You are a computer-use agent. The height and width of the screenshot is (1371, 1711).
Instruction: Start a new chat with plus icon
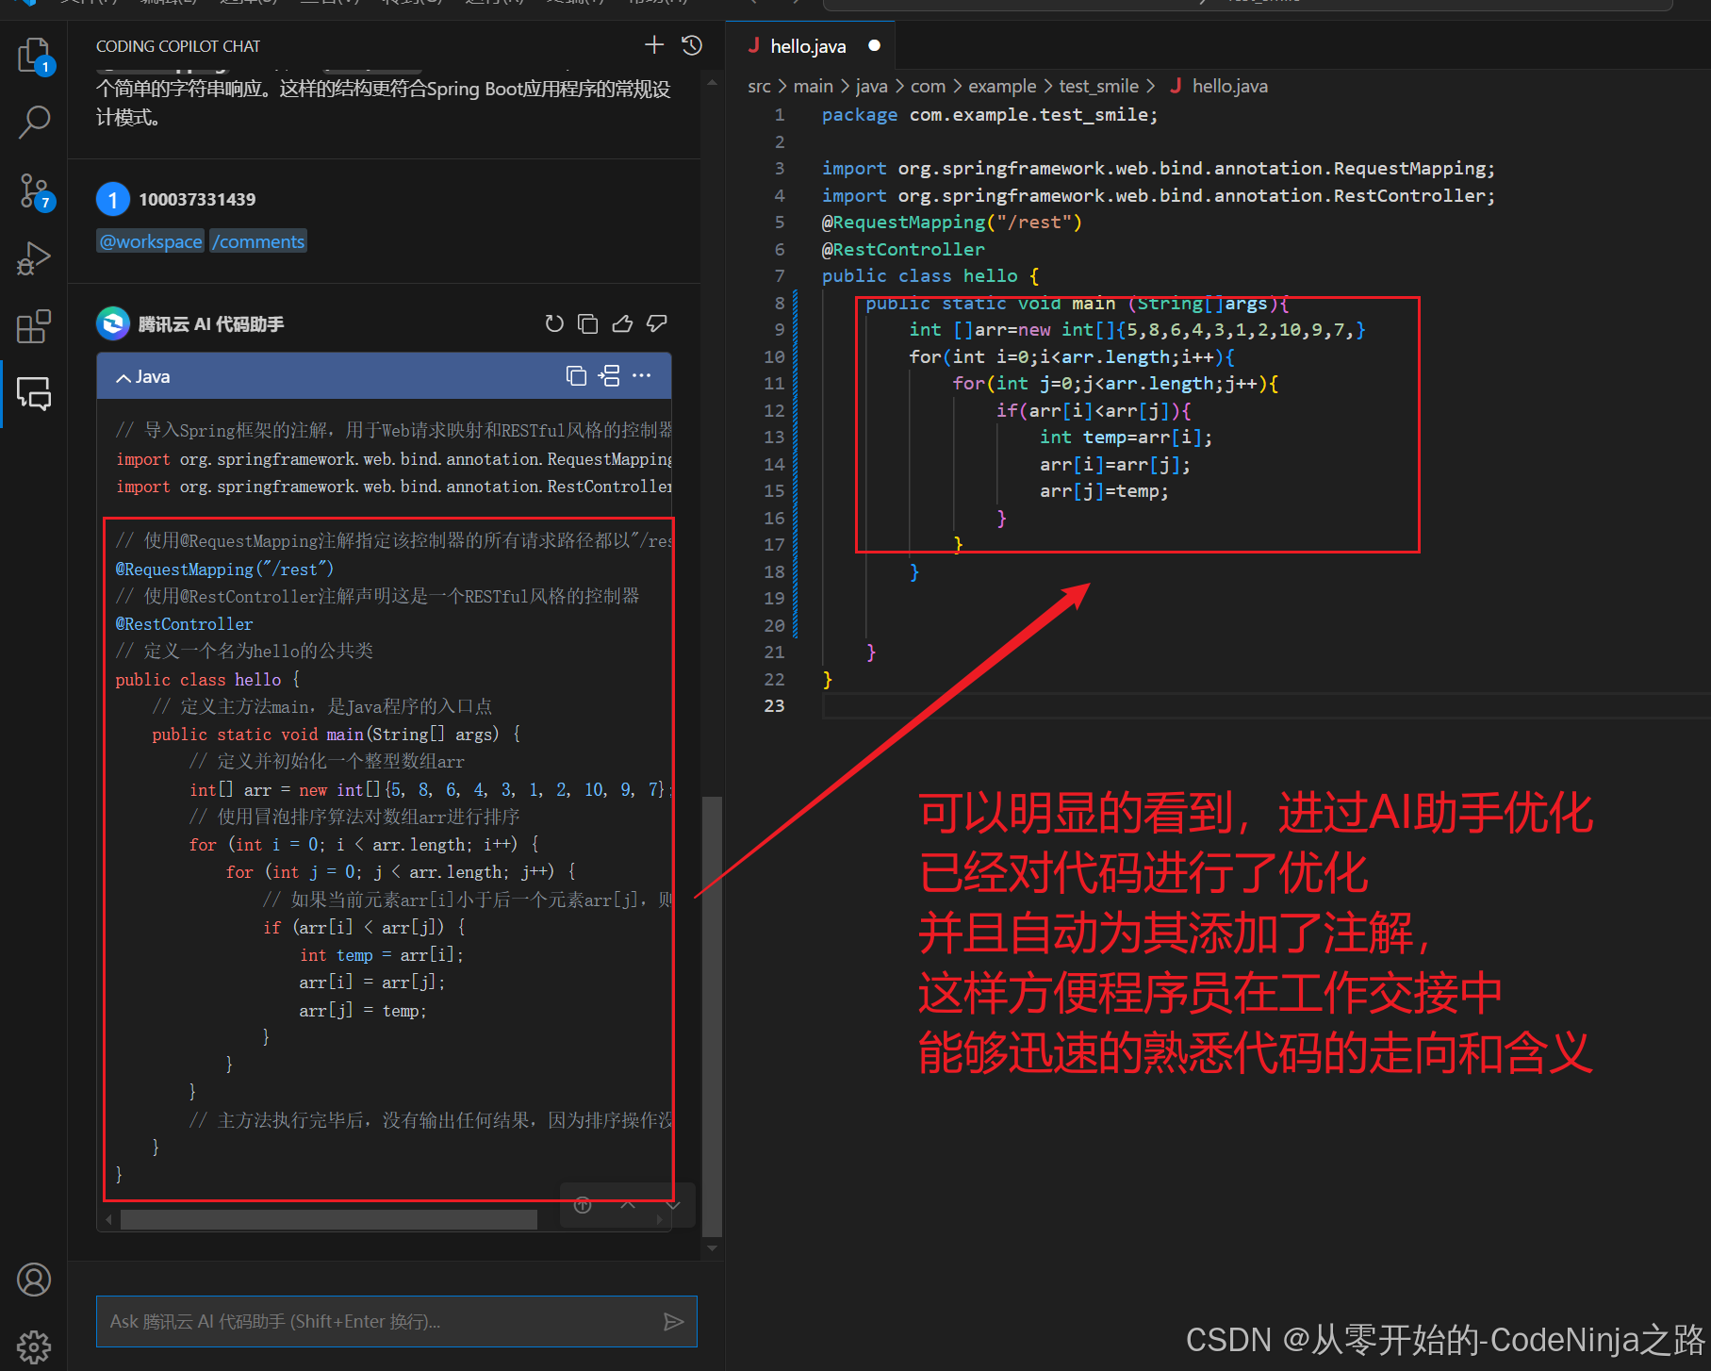(x=654, y=44)
